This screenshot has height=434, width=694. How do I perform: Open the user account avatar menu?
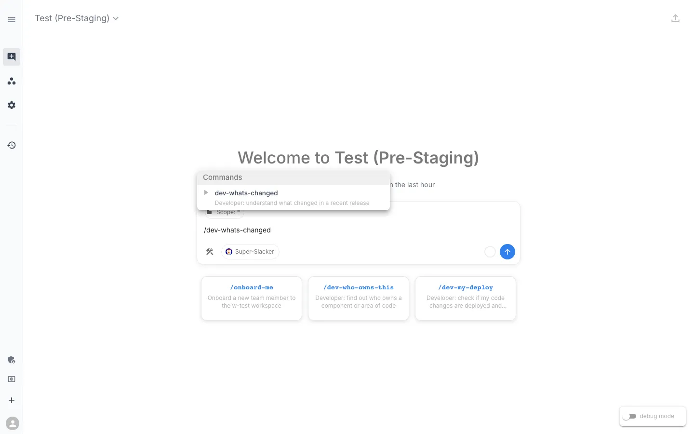13,423
